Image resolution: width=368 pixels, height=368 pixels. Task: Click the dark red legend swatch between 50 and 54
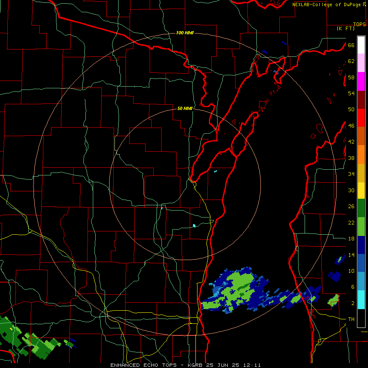pos(361,100)
